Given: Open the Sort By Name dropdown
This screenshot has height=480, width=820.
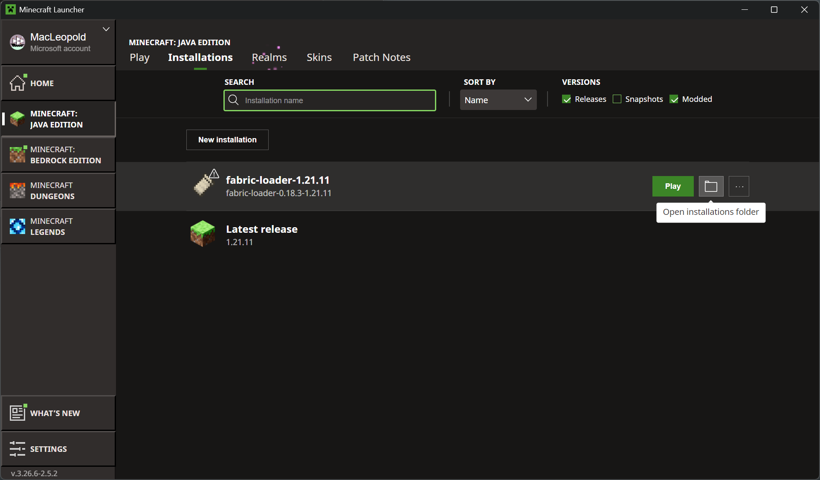Looking at the screenshot, I should click(498, 100).
